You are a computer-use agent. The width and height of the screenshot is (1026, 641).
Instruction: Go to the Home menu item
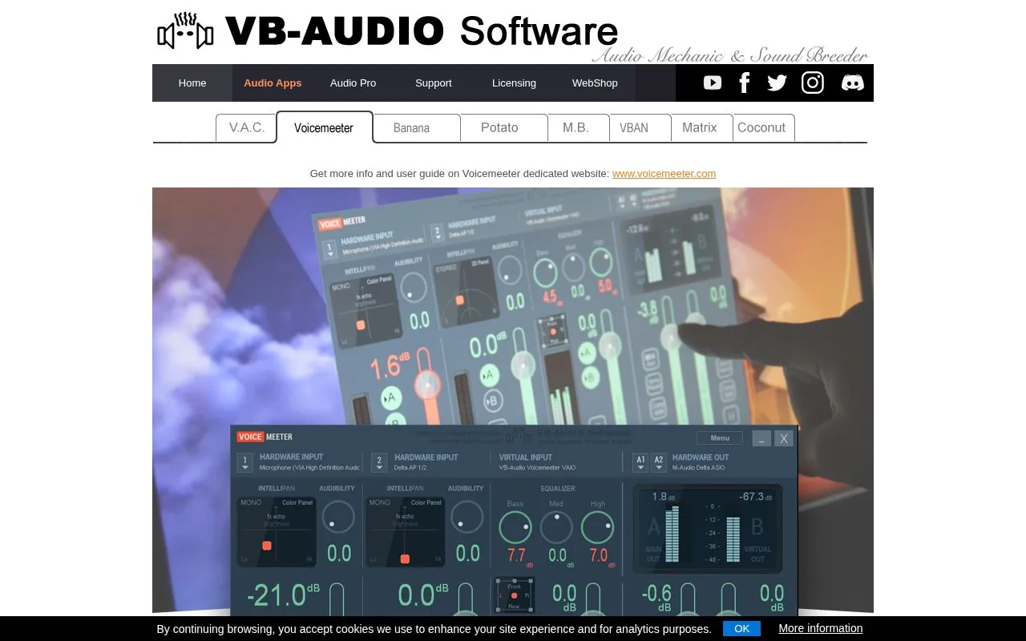tap(192, 83)
